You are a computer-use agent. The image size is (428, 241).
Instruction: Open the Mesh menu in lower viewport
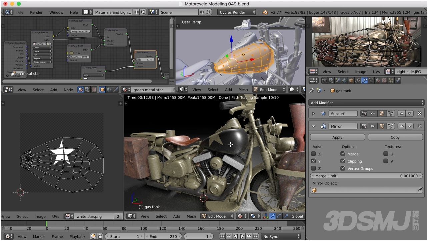191,216
